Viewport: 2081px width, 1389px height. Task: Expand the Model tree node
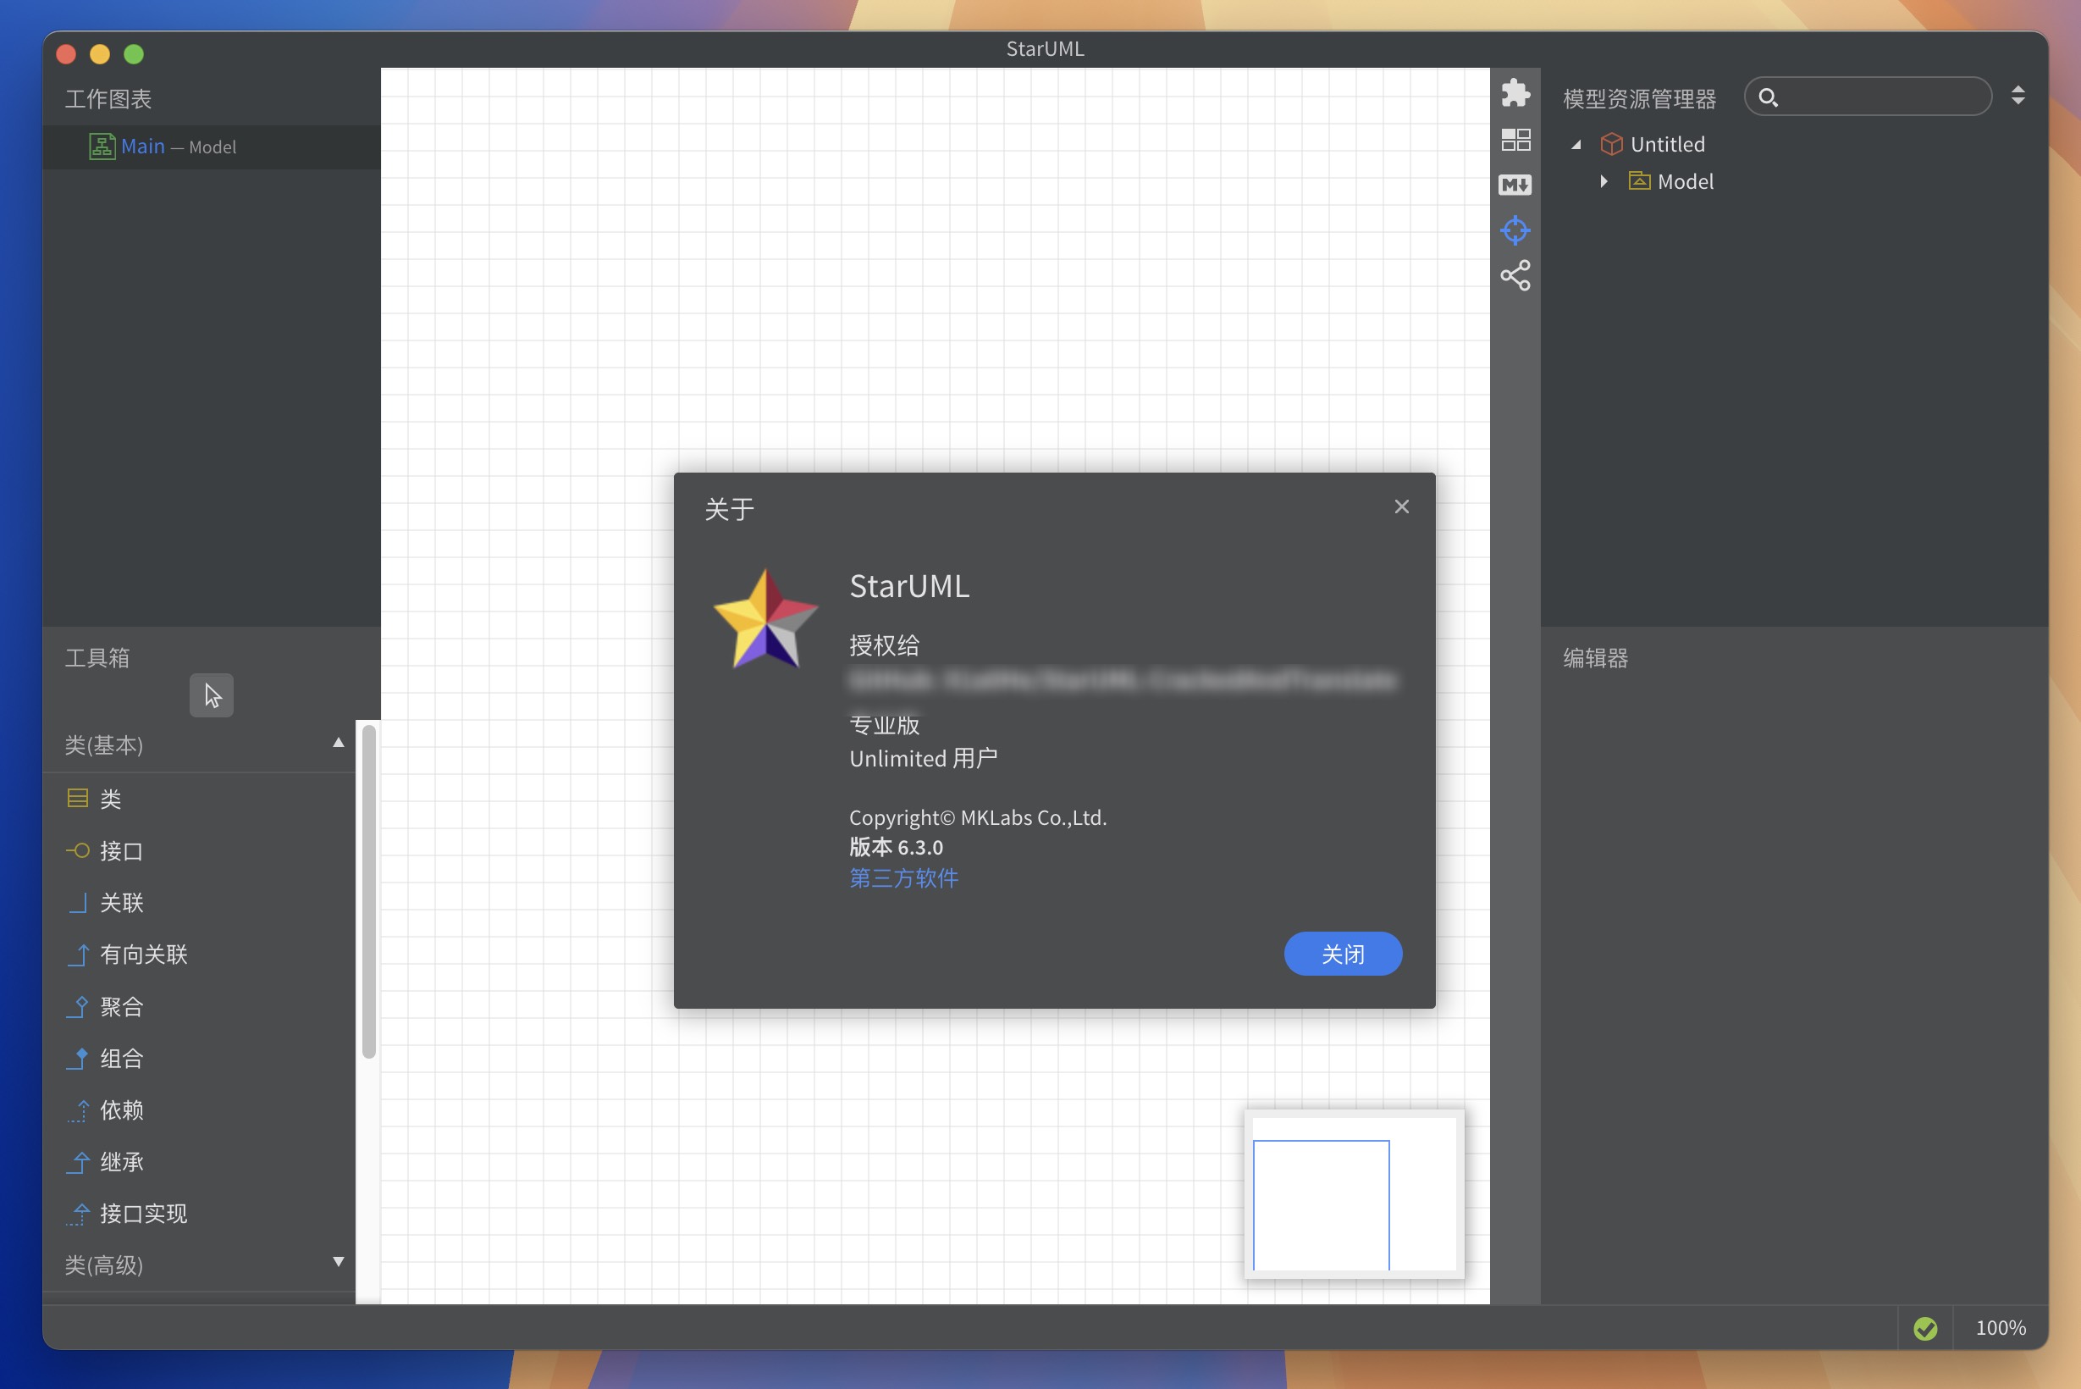(1604, 181)
